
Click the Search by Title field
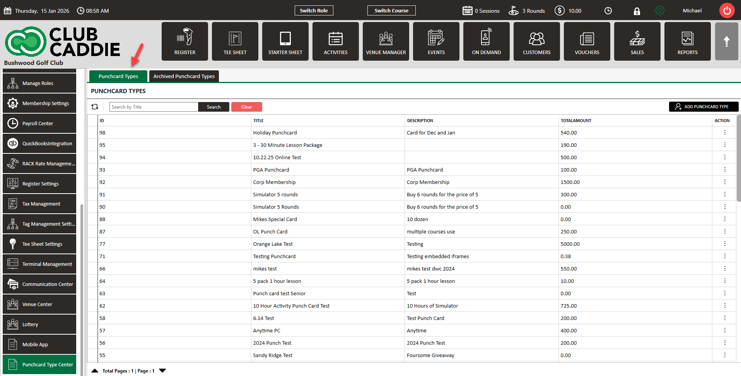pyautogui.click(x=154, y=107)
